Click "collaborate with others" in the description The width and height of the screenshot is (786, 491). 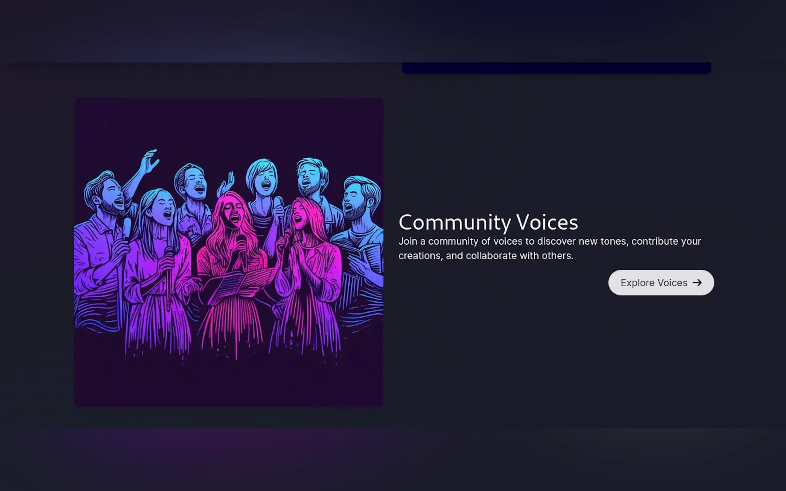(520, 256)
